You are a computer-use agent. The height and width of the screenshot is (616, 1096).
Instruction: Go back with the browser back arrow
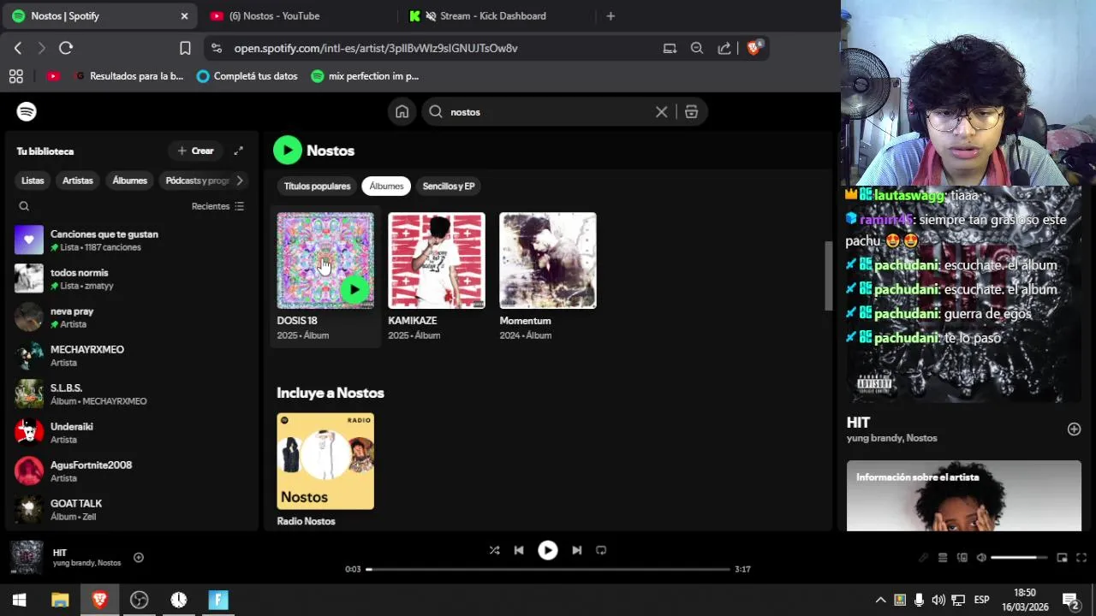(18, 49)
